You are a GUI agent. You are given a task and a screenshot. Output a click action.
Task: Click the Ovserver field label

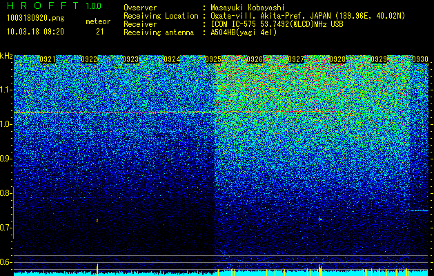click(x=140, y=8)
